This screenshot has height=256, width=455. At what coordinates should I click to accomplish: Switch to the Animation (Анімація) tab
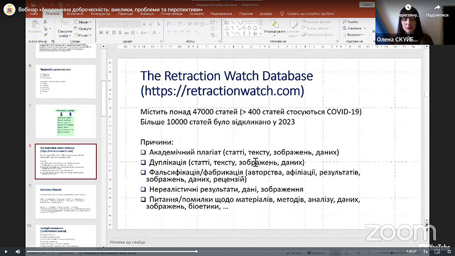147,14
